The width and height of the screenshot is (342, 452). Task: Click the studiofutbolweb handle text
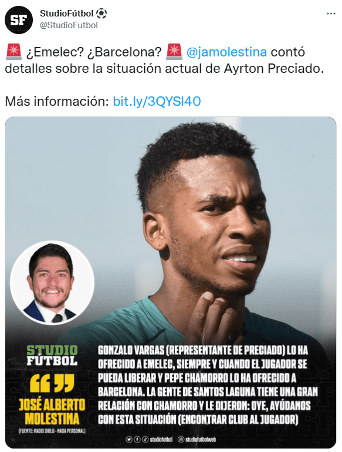pos(201,439)
